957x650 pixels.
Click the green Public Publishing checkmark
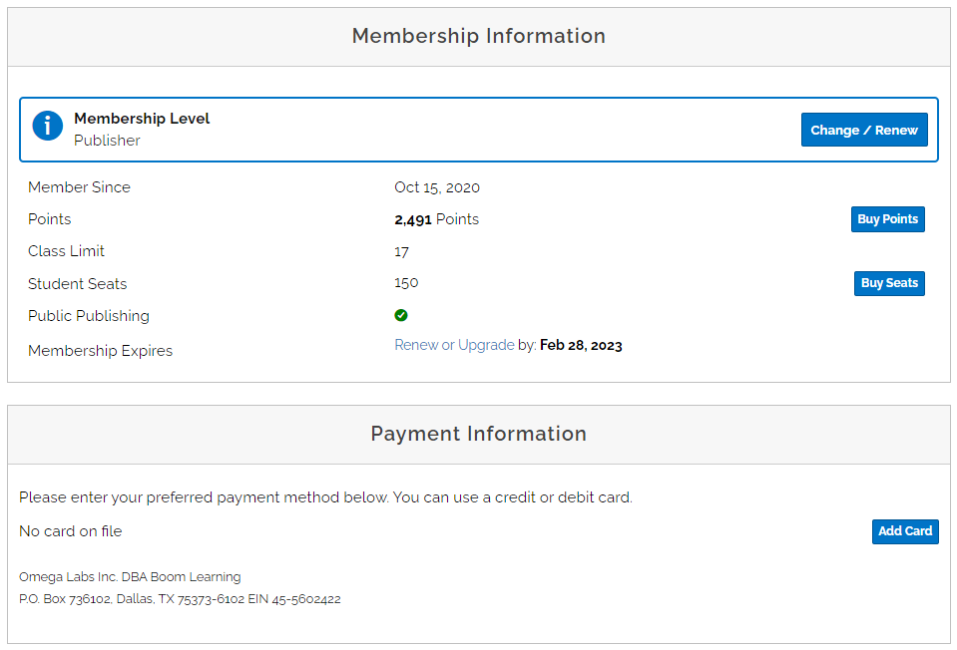(401, 315)
